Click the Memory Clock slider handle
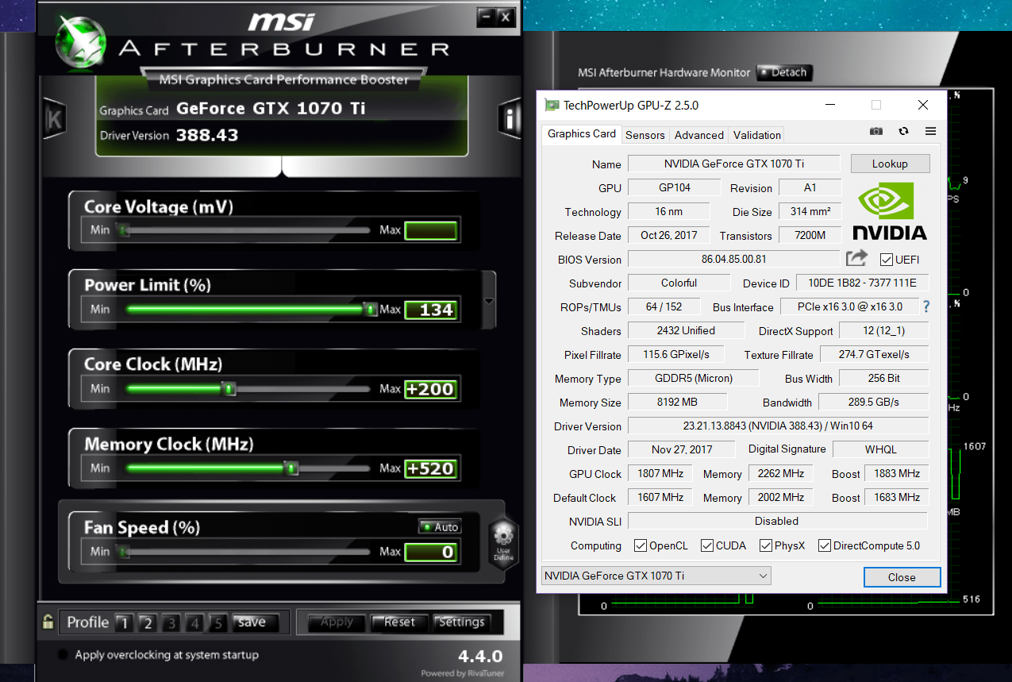1012x682 pixels. (x=291, y=468)
